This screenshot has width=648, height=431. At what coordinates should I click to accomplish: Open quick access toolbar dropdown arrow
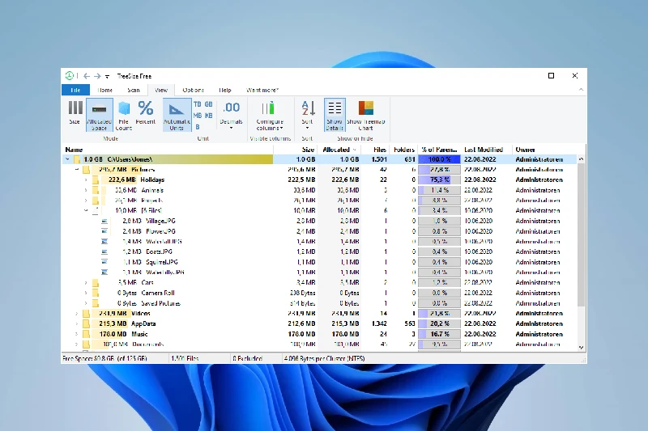(107, 77)
